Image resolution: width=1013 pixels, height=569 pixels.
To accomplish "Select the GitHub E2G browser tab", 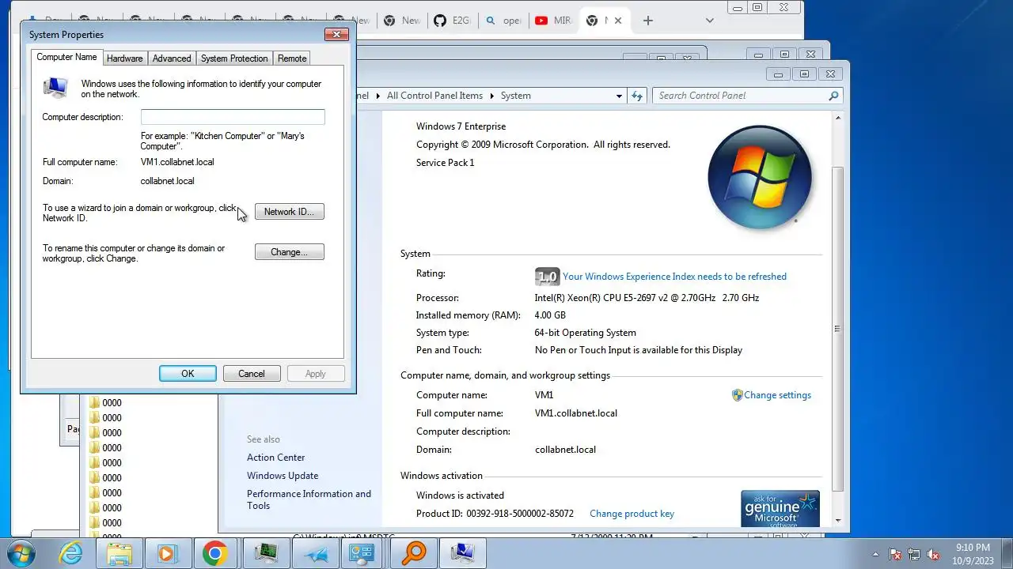I will tap(452, 21).
